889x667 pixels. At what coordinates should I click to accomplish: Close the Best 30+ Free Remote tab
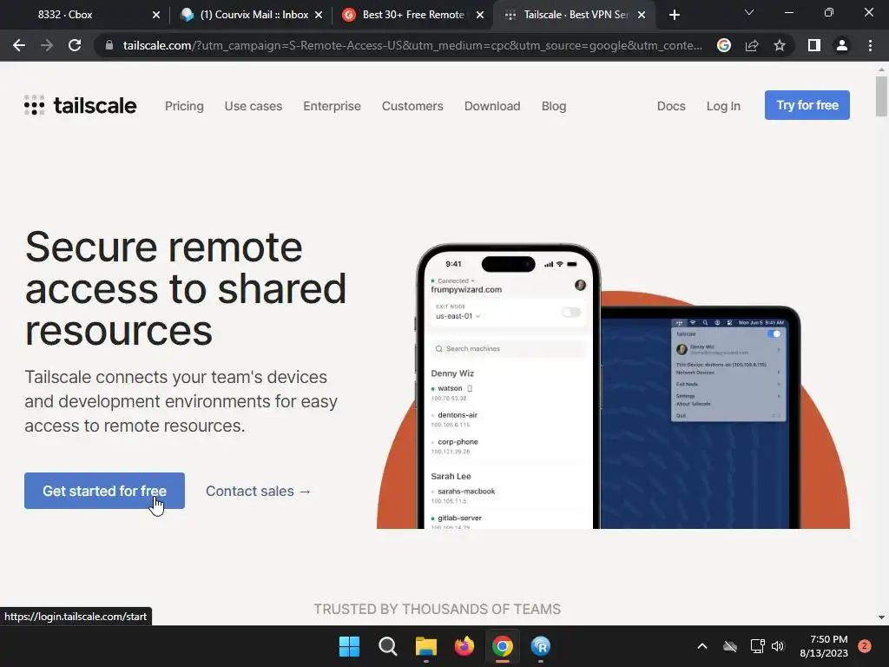point(480,15)
